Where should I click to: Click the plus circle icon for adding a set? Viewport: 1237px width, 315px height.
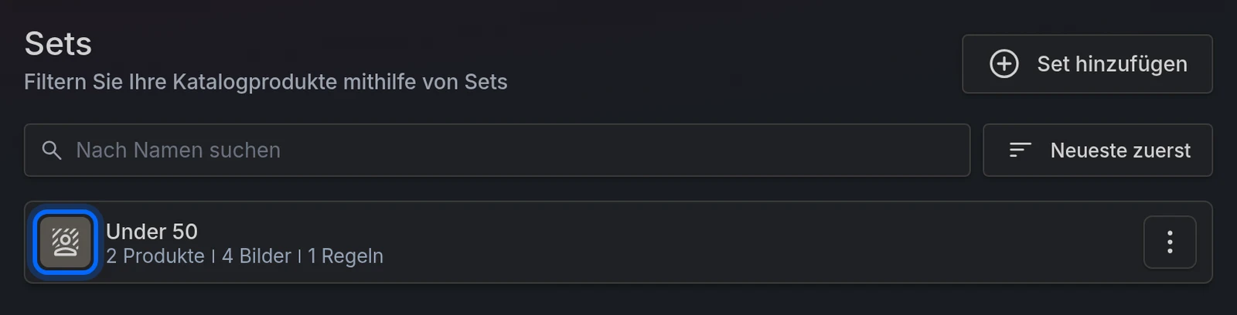[1004, 64]
